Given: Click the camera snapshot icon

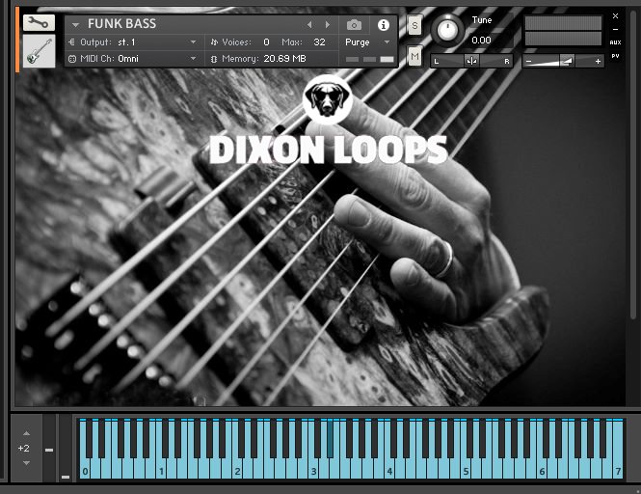Looking at the screenshot, I should (355, 25).
